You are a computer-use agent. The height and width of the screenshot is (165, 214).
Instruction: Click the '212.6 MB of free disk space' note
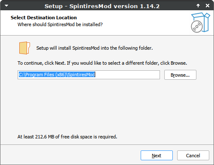pyautogui.click(x=67, y=137)
